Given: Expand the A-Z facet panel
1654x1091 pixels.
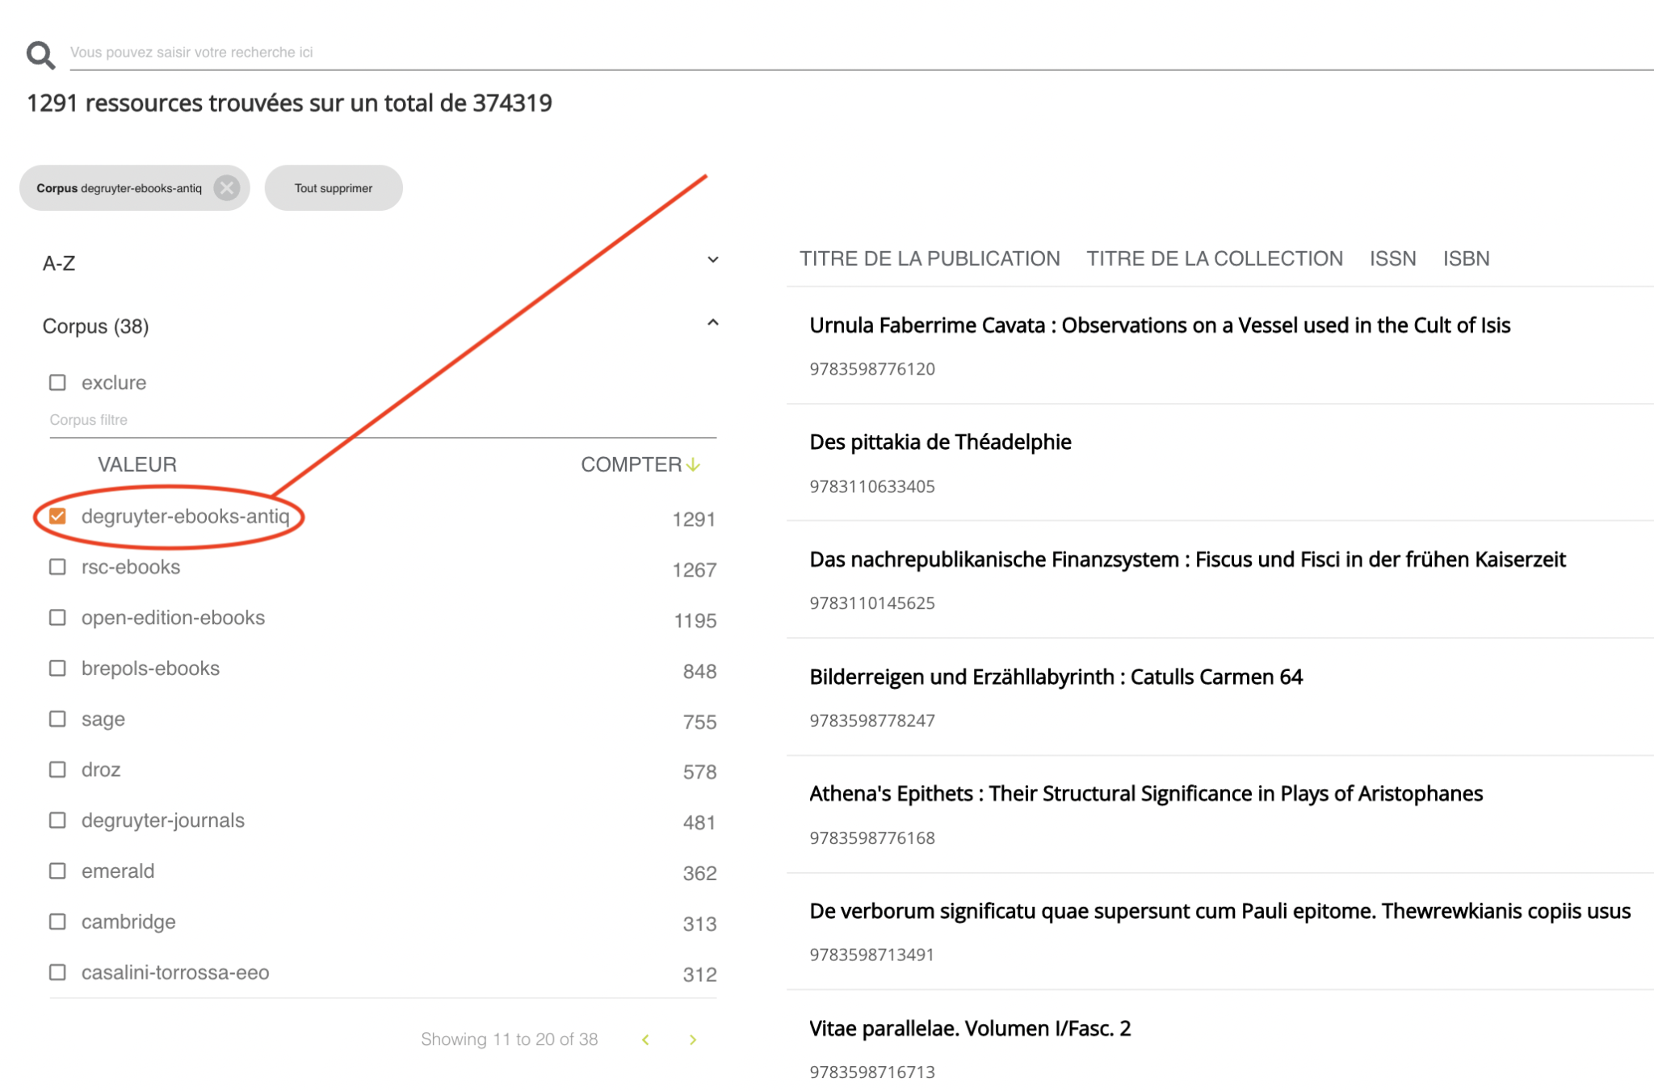Looking at the screenshot, I should (x=712, y=260).
